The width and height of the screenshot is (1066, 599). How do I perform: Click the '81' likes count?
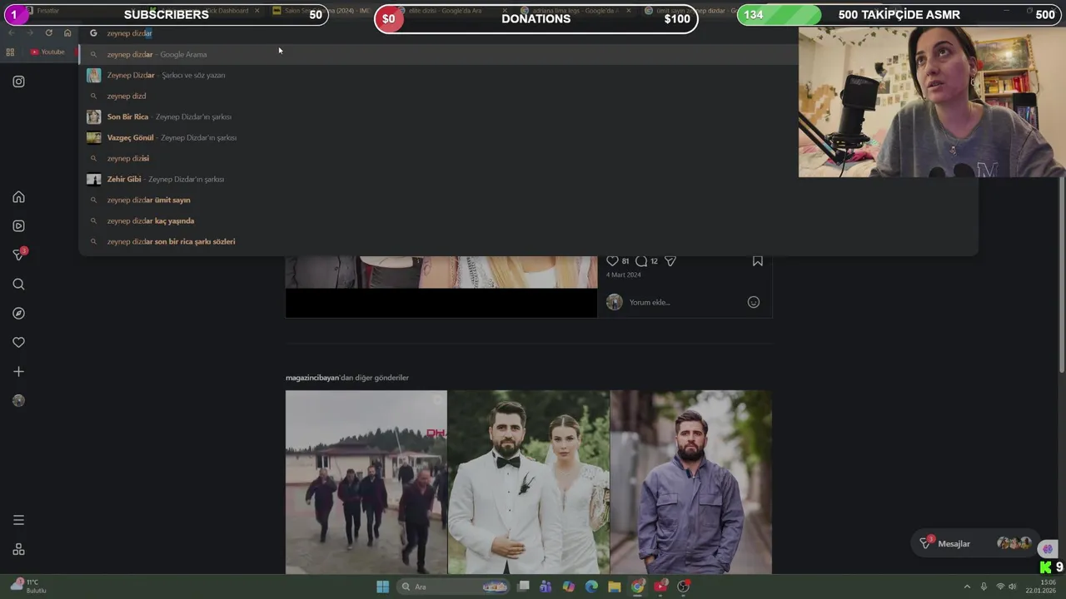point(625,261)
